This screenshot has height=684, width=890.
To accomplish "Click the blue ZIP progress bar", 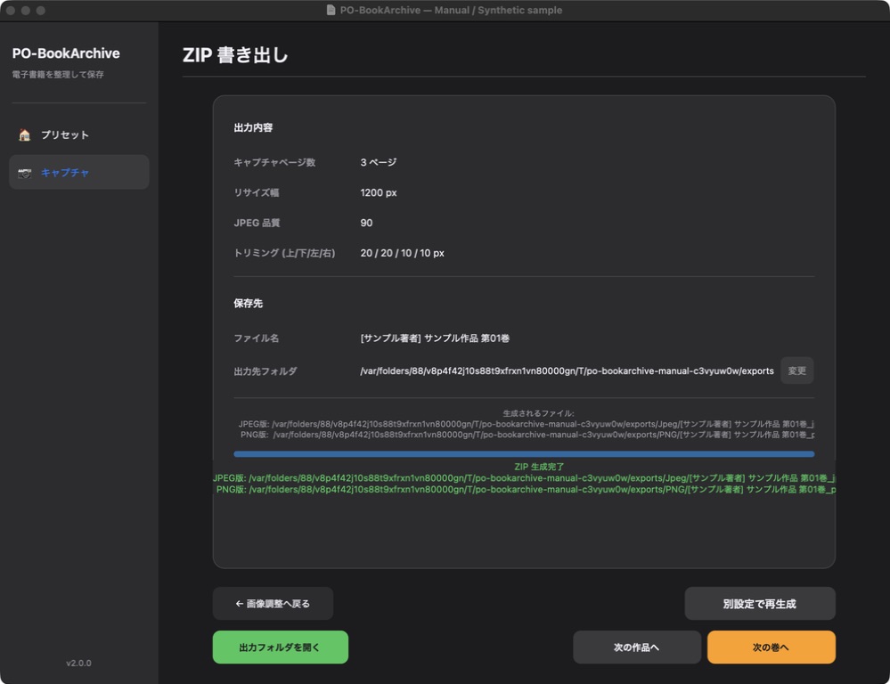I will tap(524, 454).
